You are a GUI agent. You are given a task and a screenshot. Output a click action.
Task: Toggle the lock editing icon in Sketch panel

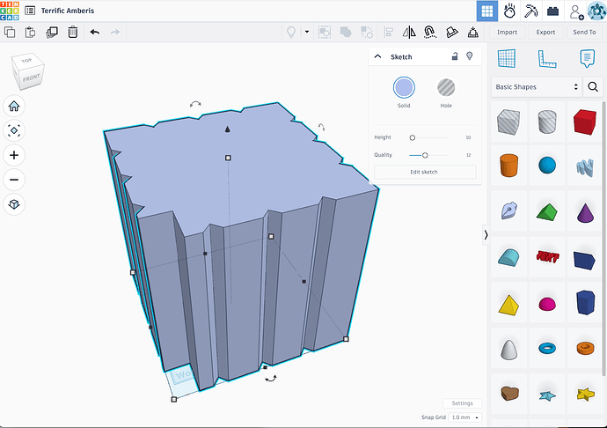455,56
